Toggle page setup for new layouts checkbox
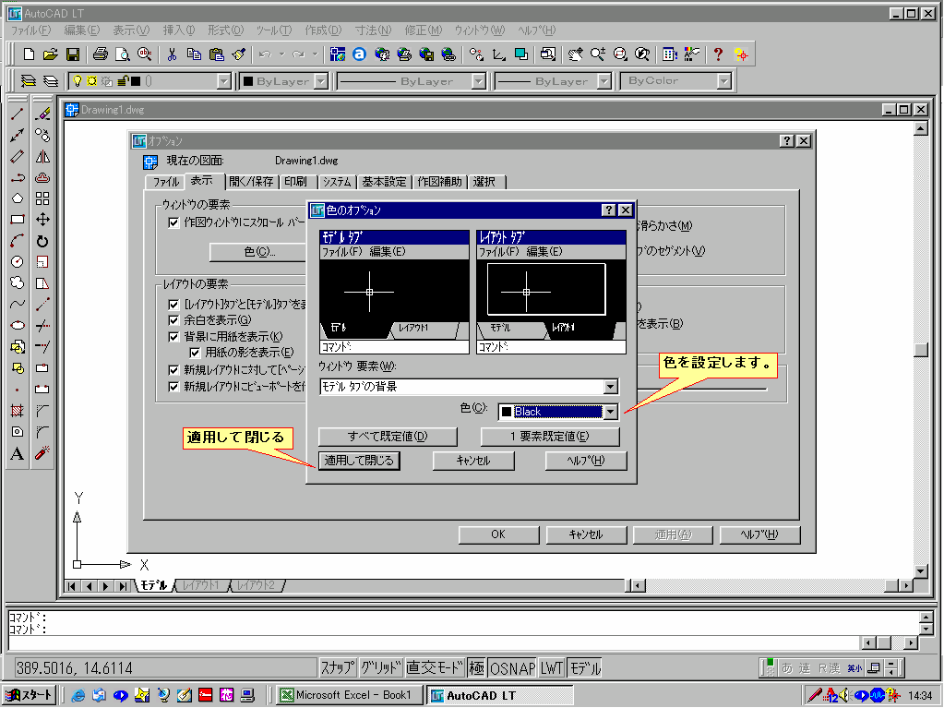The height and width of the screenshot is (708, 944). pyautogui.click(x=173, y=369)
